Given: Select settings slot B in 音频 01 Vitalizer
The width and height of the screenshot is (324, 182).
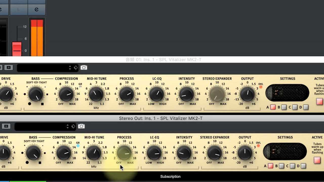Looking at the screenshot, I should point(284,107).
